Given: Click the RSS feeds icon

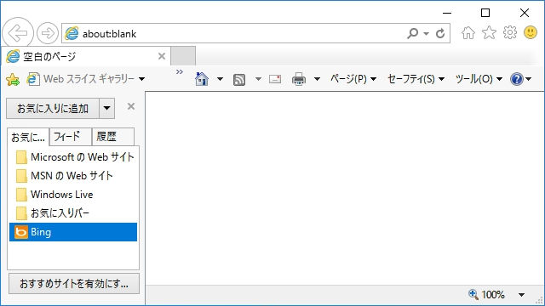Looking at the screenshot, I should (239, 79).
